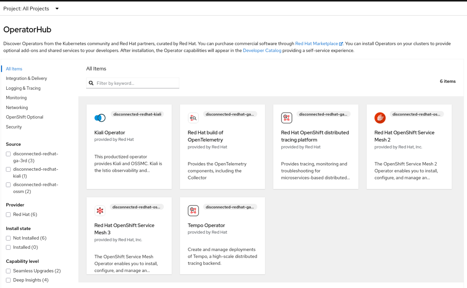
Task: Select the Logging & Tracing category
Action: coord(23,88)
